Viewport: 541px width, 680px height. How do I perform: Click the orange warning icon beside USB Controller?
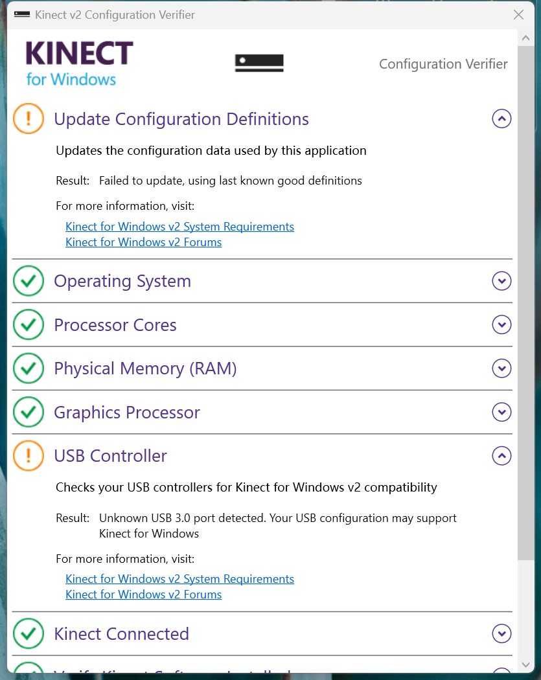[x=29, y=456]
